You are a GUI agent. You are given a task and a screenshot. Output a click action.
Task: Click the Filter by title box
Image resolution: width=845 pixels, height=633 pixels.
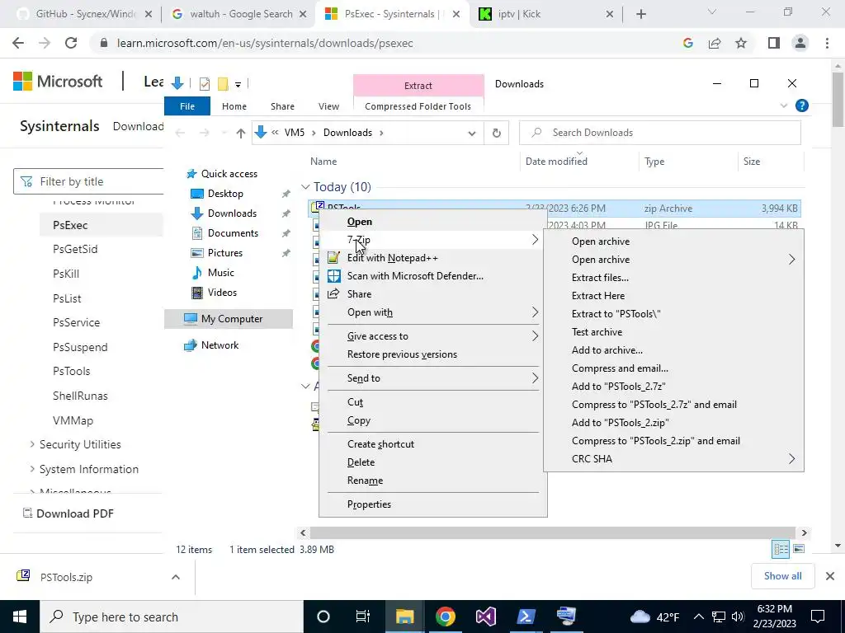point(88,181)
